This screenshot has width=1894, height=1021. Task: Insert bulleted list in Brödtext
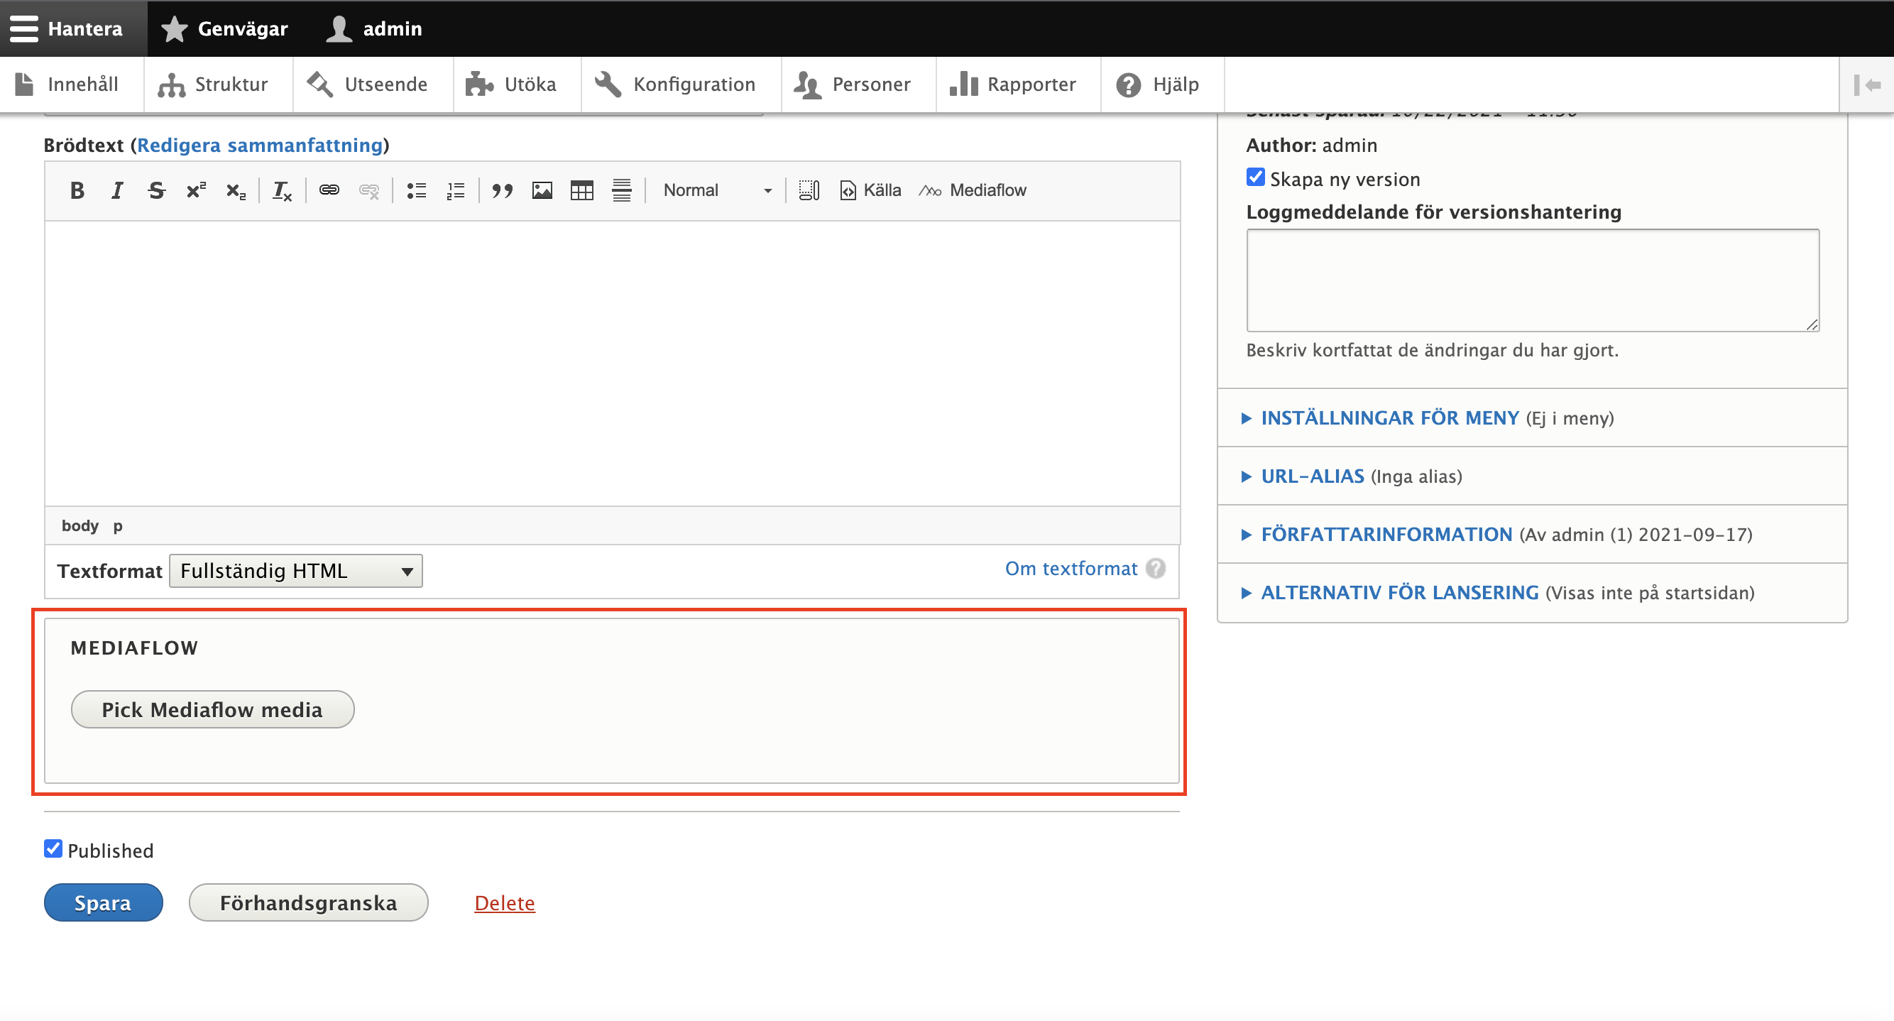(416, 190)
